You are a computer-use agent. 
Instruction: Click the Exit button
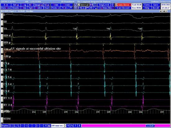coord(6,5)
